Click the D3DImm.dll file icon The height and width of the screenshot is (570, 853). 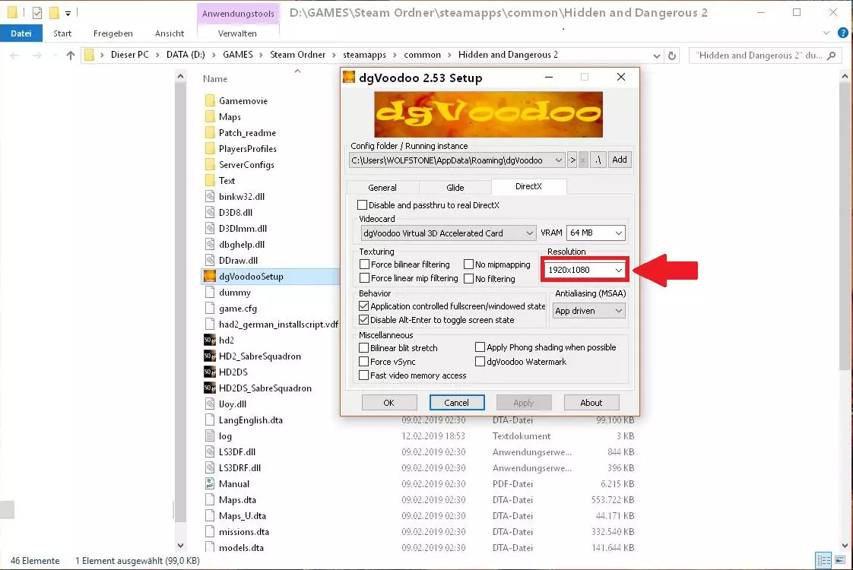coord(210,229)
